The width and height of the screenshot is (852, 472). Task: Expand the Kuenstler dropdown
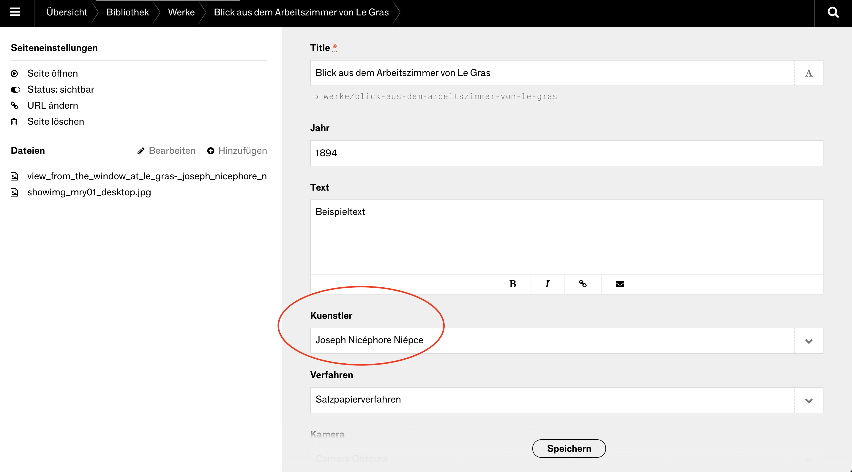(x=809, y=341)
